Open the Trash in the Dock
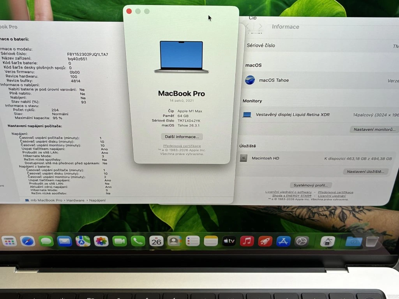This screenshot has height=299, width=399. pyautogui.click(x=372, y=241)
